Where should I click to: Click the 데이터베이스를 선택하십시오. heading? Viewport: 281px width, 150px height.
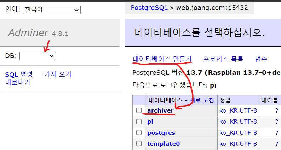point(200,32)
